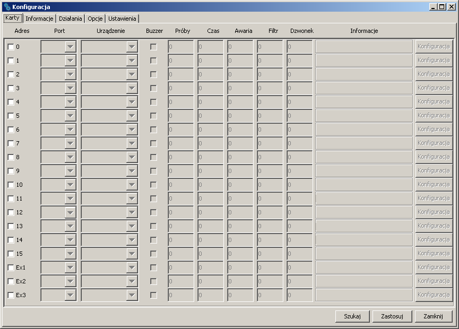
Task: Click the Szukaj button
Action: [352, 316]
